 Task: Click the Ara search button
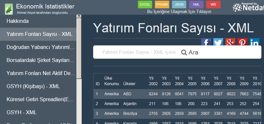click(x=190, y=53)
